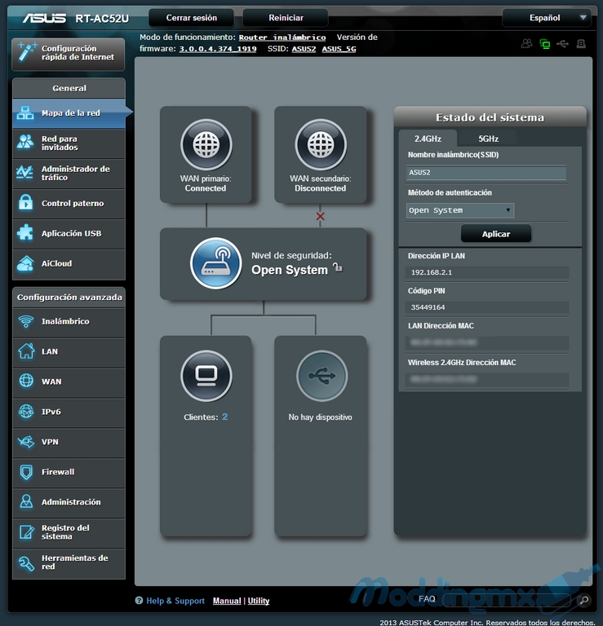The width and height of the screenshot is (603, 626).
Task: Open the Help & Support link
Action: click(x=175, y=601)
